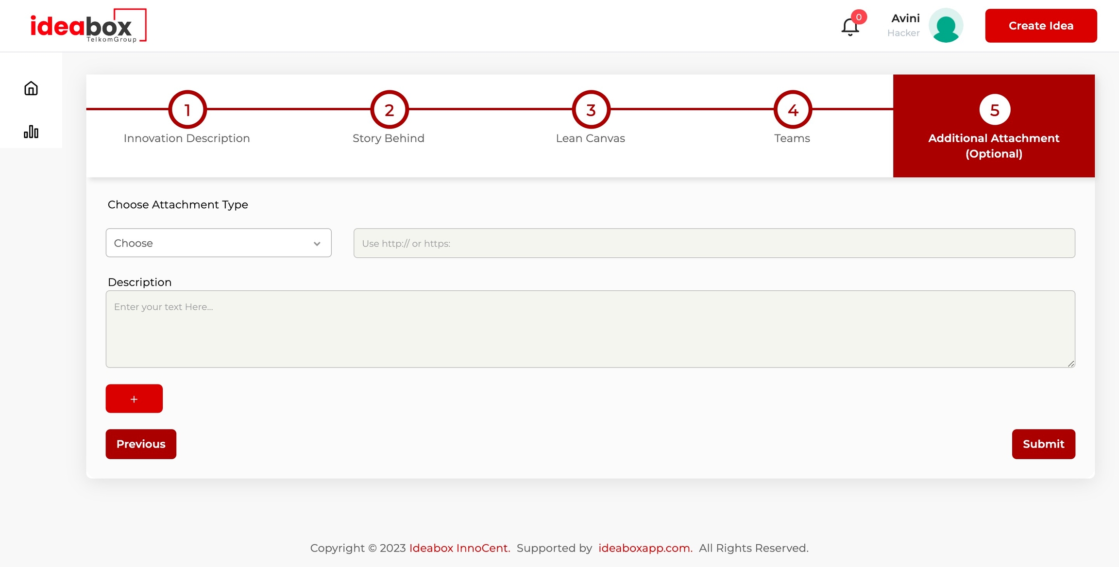This screenshot has height=567, width=1119.
Task: Click the ideabox TelkomGroup logo
Action: tap(88, 26)
